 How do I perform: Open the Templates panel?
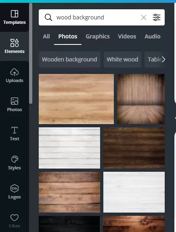15,17
